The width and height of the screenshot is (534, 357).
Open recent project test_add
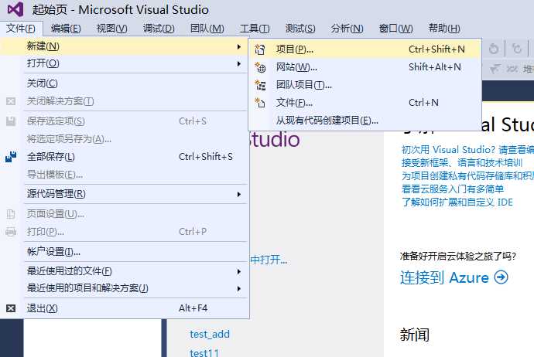(210, 334)
